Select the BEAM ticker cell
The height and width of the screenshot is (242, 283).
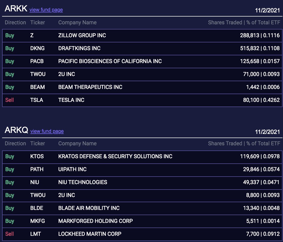(x=38, y=87)
